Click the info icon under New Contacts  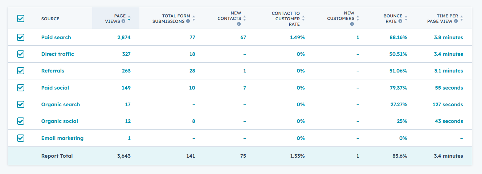pyautogui.click(x=239, y=24)
